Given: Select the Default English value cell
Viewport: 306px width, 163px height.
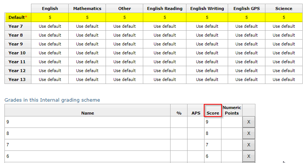Looking at the screenshot, I should click(x=50, y=17).
